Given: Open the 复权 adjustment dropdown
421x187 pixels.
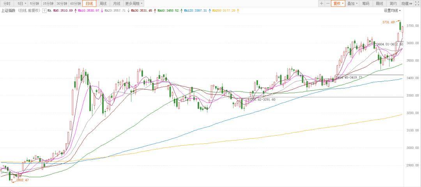Looking at the screenshot, I should point(338,4).
